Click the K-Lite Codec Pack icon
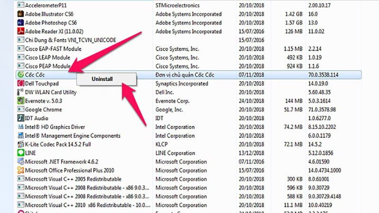379x213 pixels. click(20, 144)
